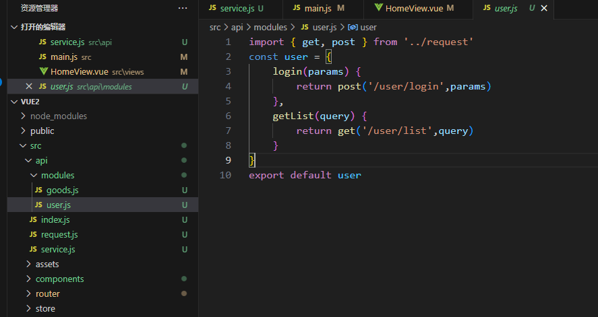
Task: Collapse the api folder
Action: pyautogui.click(x=28, y=160)
